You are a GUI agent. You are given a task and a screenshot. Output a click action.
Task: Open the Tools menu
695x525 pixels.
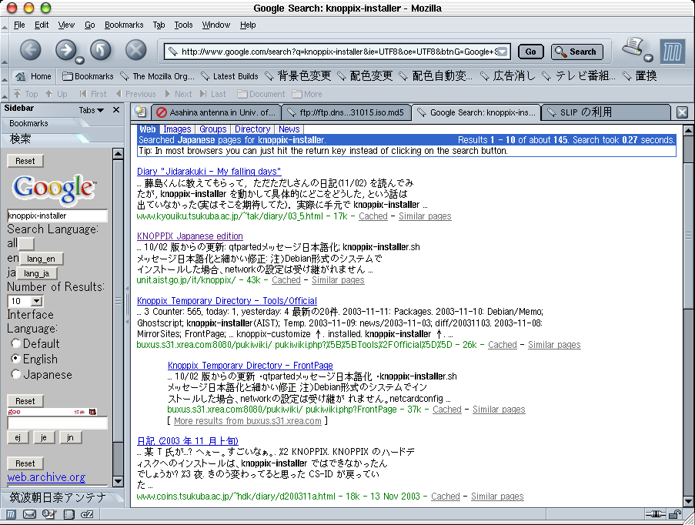pyautogui.click(x=183, y=25)
